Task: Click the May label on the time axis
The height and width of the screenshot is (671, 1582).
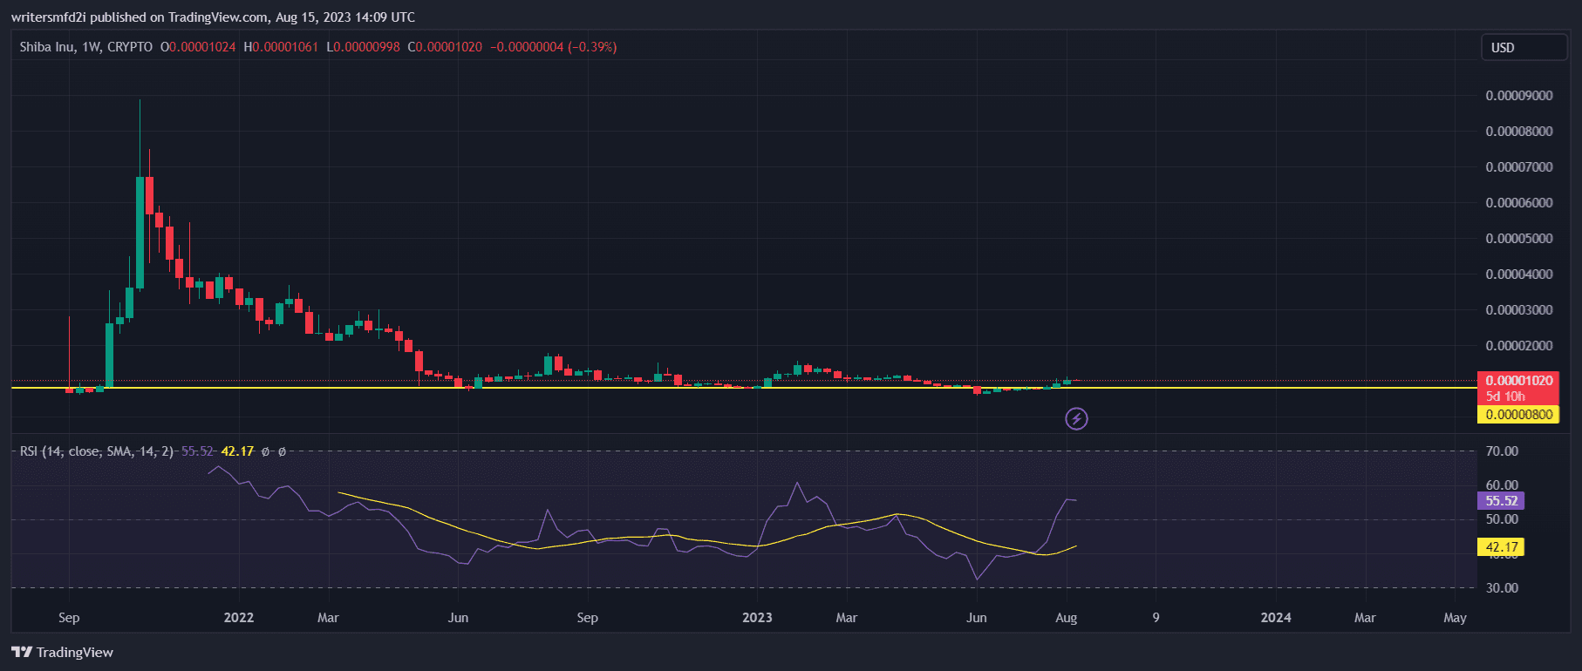Action: (x=1454, y=618)
